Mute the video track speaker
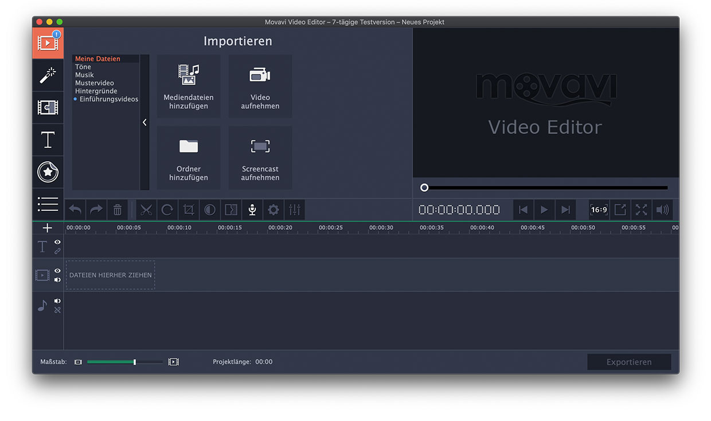Image resolution: width=711 pixels, height=421 pixels. tap(57, 280)
